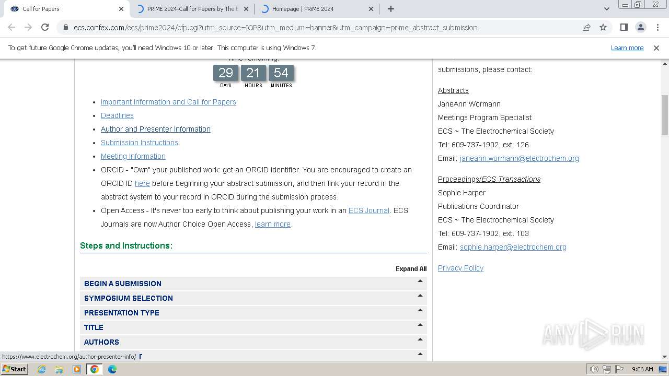Open the Chrome profile avatar icon
This screenshot has height=376, width=669.
pyautogui.click(x=640, y=27)
